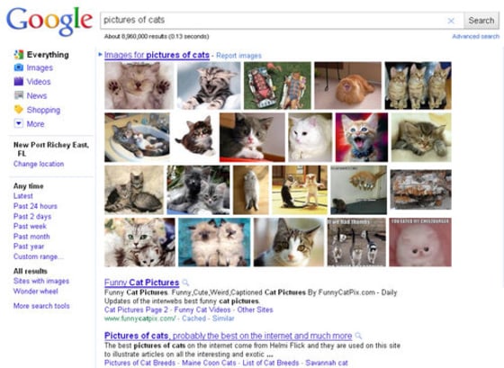Open thumbnail of three kittens sitting together
The height and width of the screenshot is (368, 504).
coord(418,85)
